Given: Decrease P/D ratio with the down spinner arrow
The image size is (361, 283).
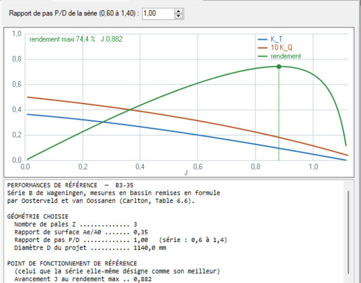Looking at the screenshot, I should pos(178,16).
